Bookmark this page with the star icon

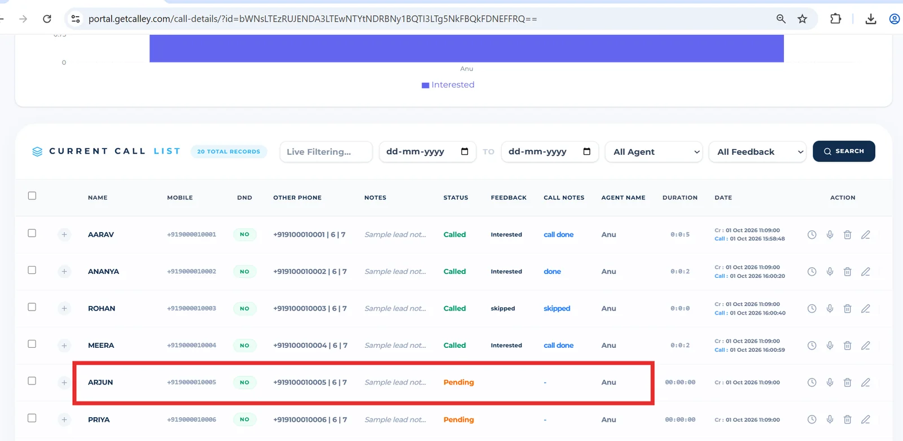[802, 19]
